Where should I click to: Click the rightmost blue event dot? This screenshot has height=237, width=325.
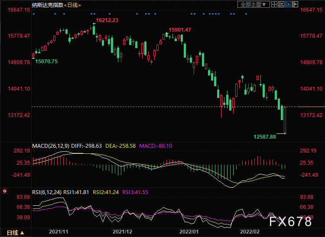coord(246,14)
